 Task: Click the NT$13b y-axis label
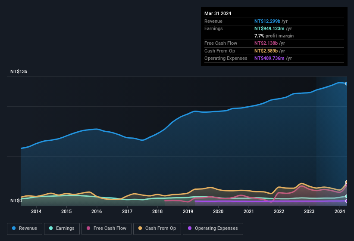(19, 71)
